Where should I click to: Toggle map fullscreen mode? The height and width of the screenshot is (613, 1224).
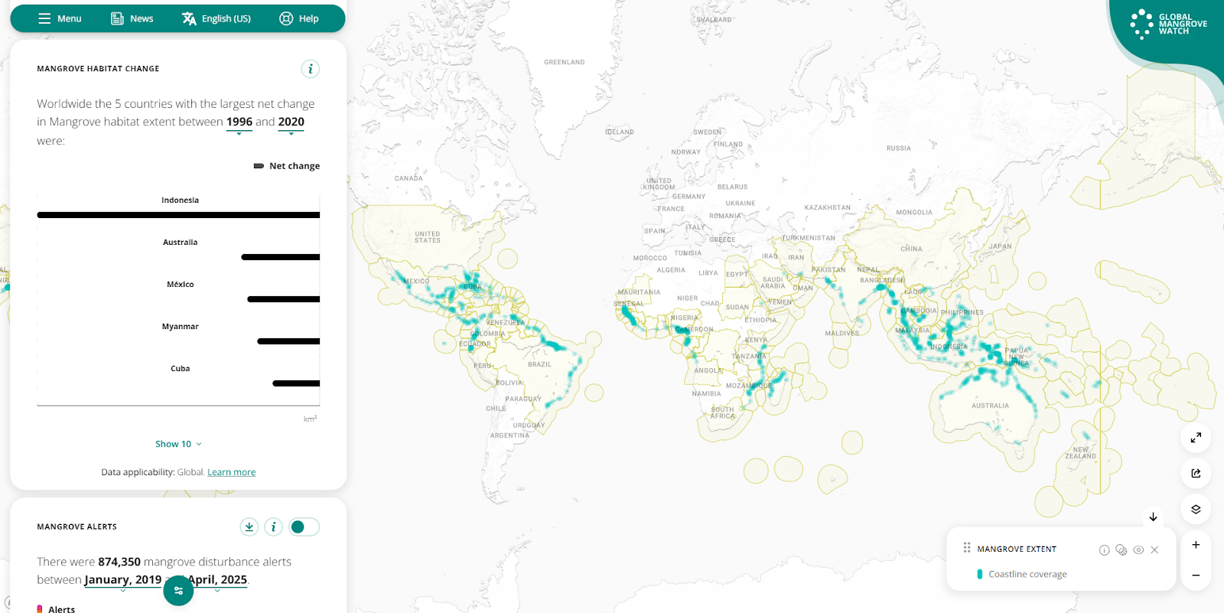click(x=1196, y=438)
